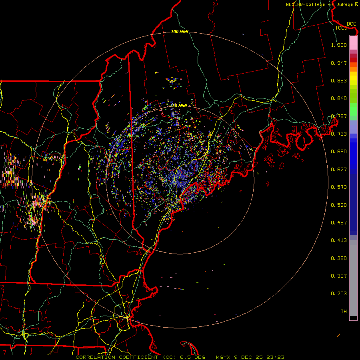360x360 pixels.
Task: Click the gray segment at bottom of color bar
Action: pyautogui.click(x=353, y=278)
